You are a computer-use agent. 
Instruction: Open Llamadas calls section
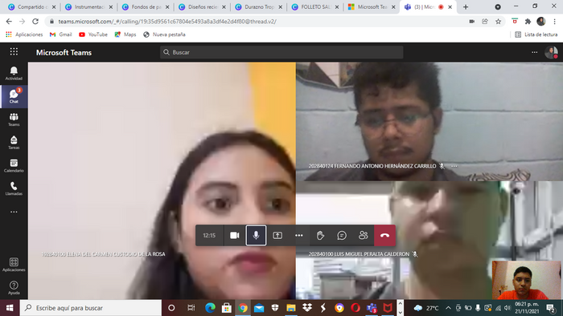[14, 188]
